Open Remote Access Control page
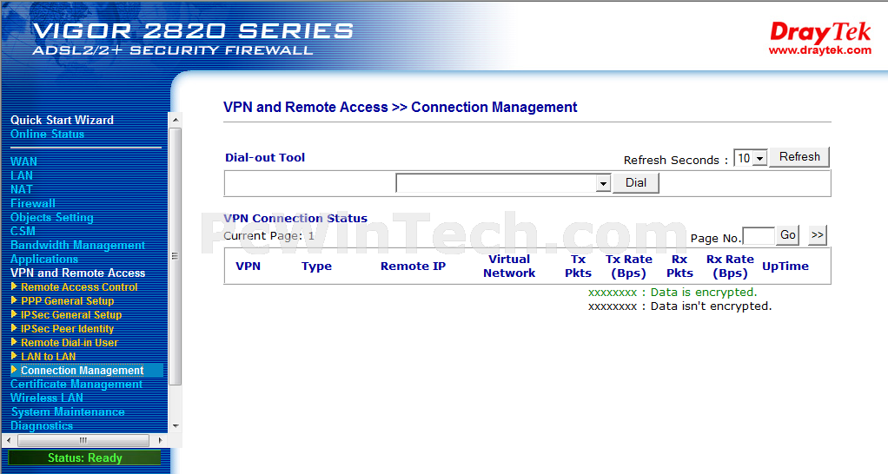 coord(79,286)
